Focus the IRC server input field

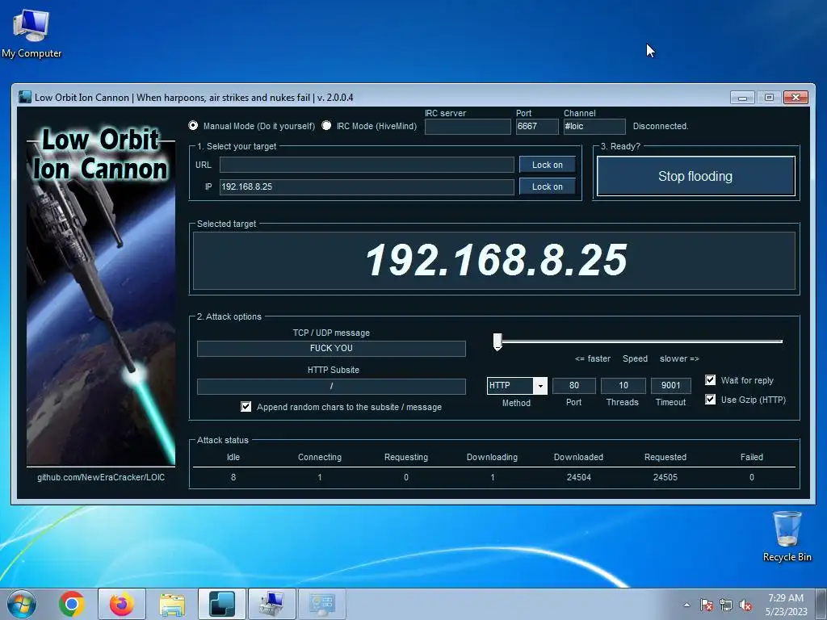(468, 127)
